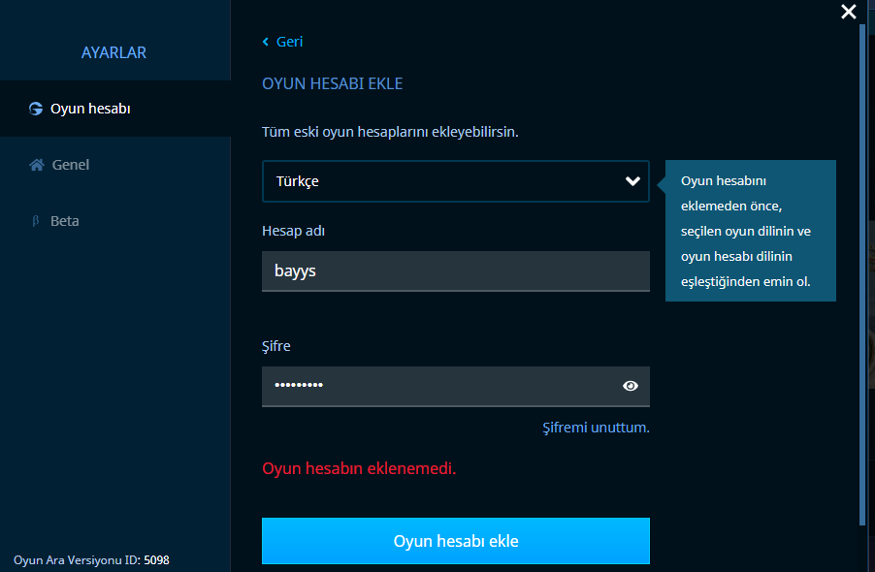Click the home icon beside Genel
Screen dimensions: 875x572
(x=37, y=165)
